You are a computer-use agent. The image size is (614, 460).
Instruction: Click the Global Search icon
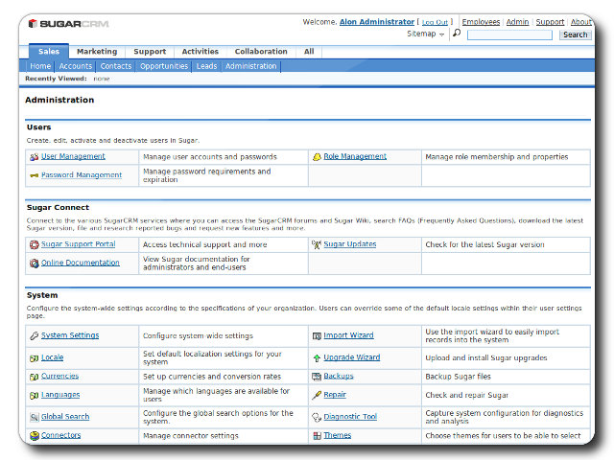coord(34,417)
